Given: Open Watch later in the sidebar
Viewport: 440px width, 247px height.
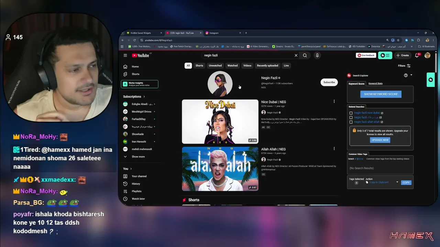Looking at the screenshot, I should pyautogui.click(x=140, y=199).
